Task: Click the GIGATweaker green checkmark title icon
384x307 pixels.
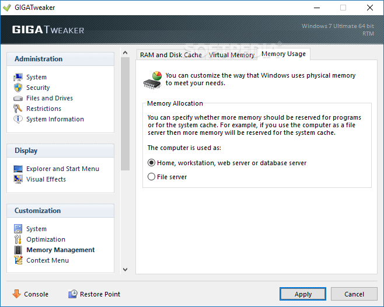Action: [x=7, y=8]
